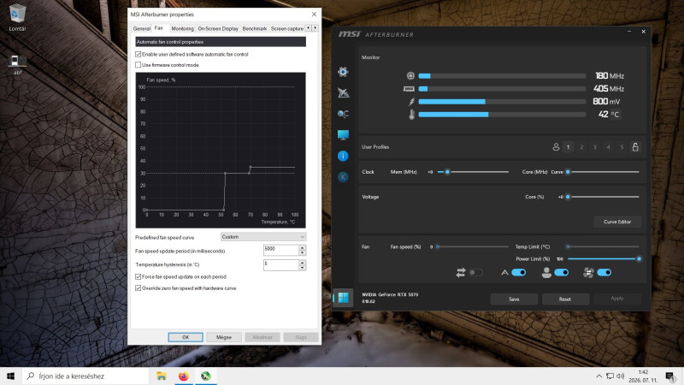This screenshot has width=684, height=385.
Task: Click the fan sync icon
Action: coord(588,273)
